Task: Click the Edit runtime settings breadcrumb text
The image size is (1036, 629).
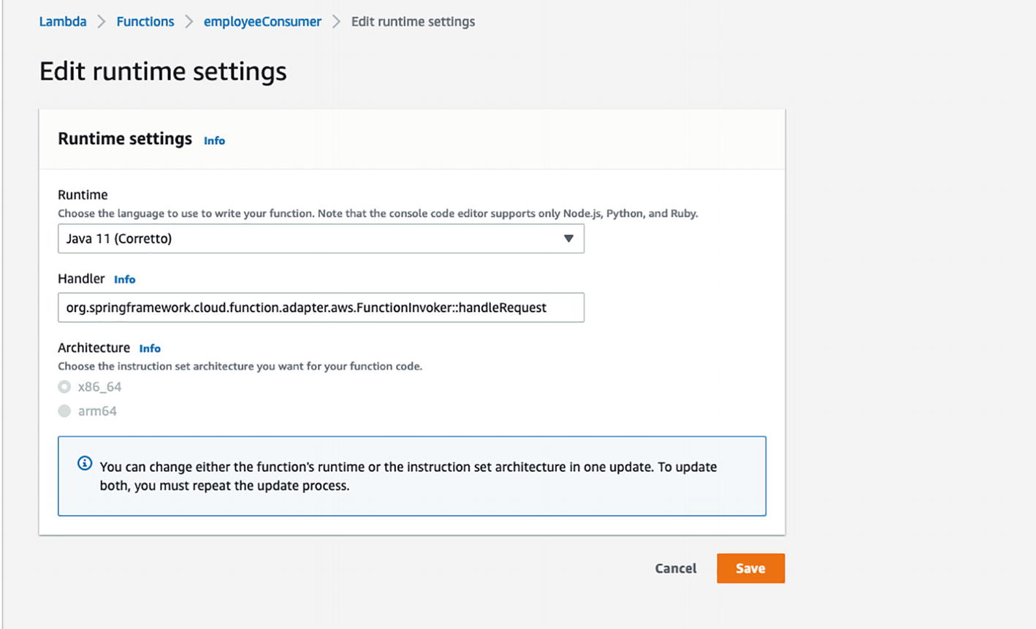Action: (x=413, y=22)
